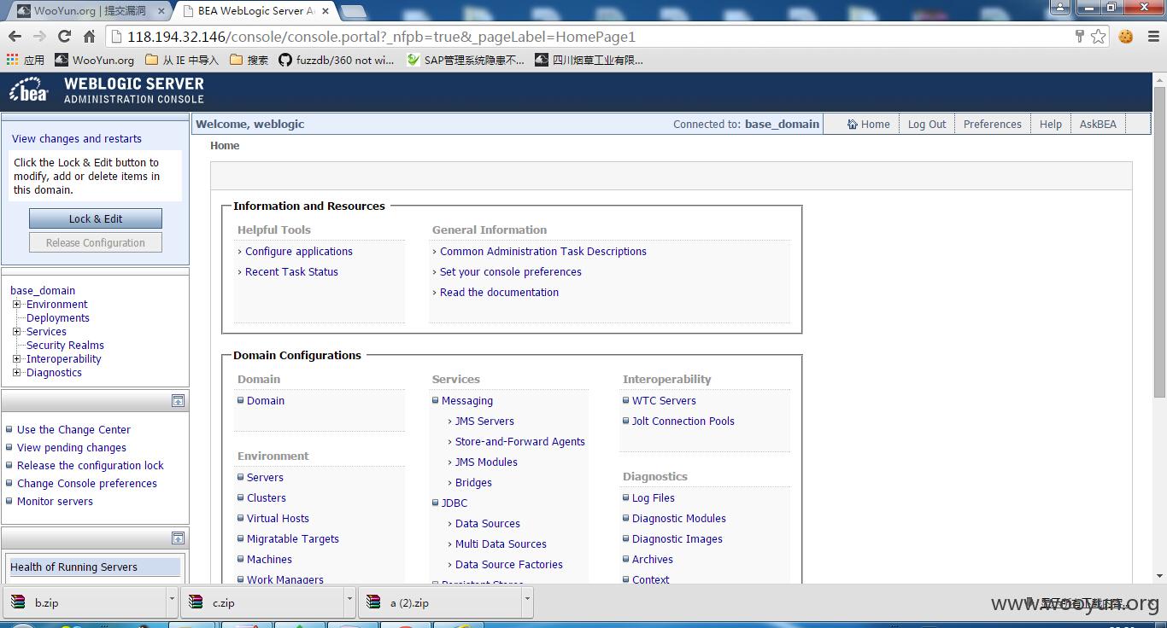
Task: Open the Store-and-Forward Agents link
Action: pos(519,441)
